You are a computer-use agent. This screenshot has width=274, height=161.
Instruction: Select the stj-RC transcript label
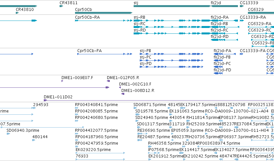coord(139,24)
